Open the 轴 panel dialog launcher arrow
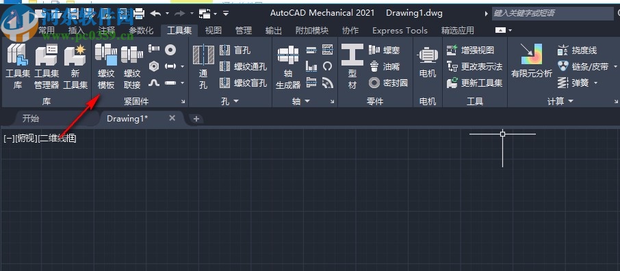620x271 pixels. pos(332,102)
